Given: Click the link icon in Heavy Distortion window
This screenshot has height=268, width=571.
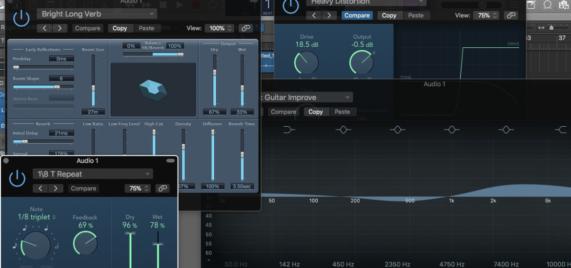Looking at the screenshot, I should [511, 15].
